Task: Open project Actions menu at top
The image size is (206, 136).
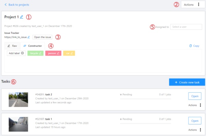Action: click(x=193, y=4)
